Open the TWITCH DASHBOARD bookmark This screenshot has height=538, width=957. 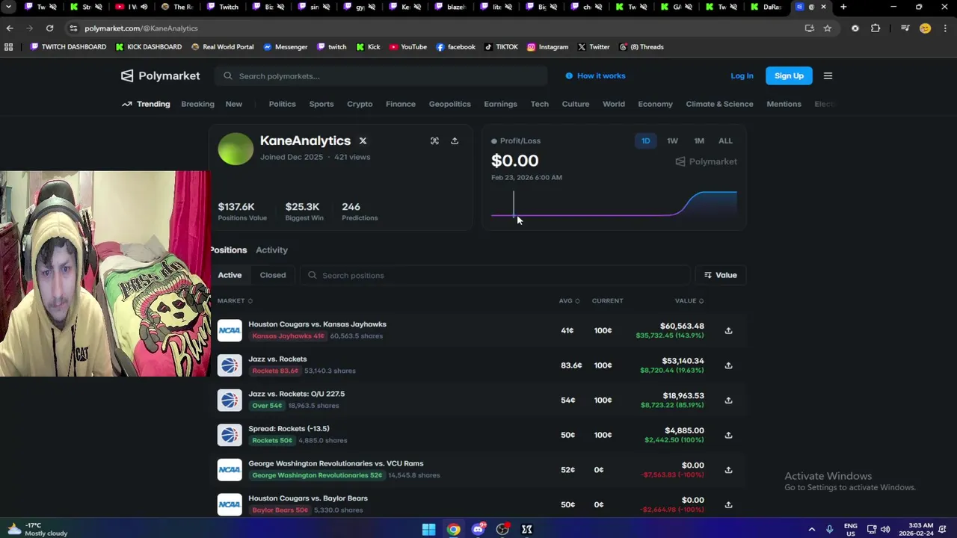click(x=68, y=46)
